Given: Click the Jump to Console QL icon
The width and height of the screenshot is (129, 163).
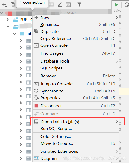Looking at the screenshot, I should coord(36,84).
